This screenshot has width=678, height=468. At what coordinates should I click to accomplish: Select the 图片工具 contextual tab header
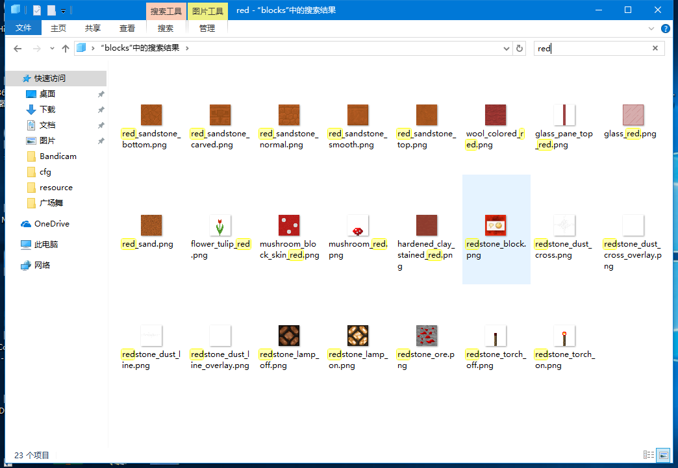208,11
